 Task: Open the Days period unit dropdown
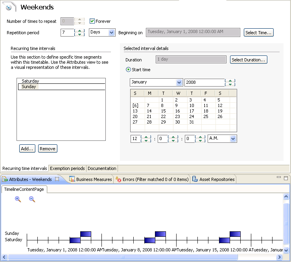point(111,33)
